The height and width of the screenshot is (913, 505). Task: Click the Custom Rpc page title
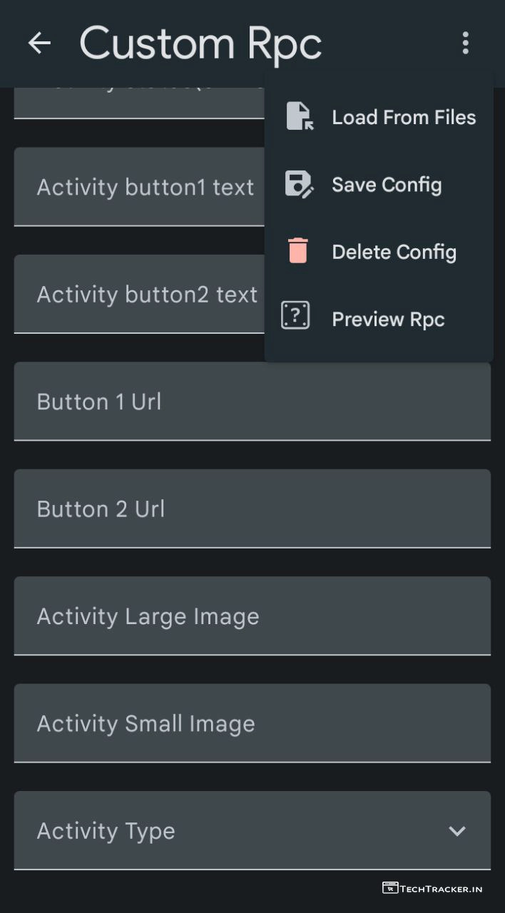pyautogui.click(x=200, y=44)
